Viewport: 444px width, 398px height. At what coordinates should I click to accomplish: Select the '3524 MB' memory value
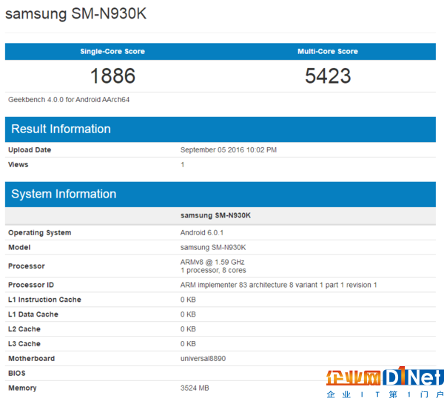tap(195, 388)
